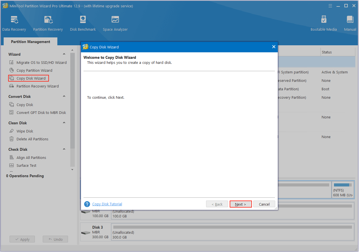Collapse the Wizard section
359x252 pixels.
click(64, 54)
